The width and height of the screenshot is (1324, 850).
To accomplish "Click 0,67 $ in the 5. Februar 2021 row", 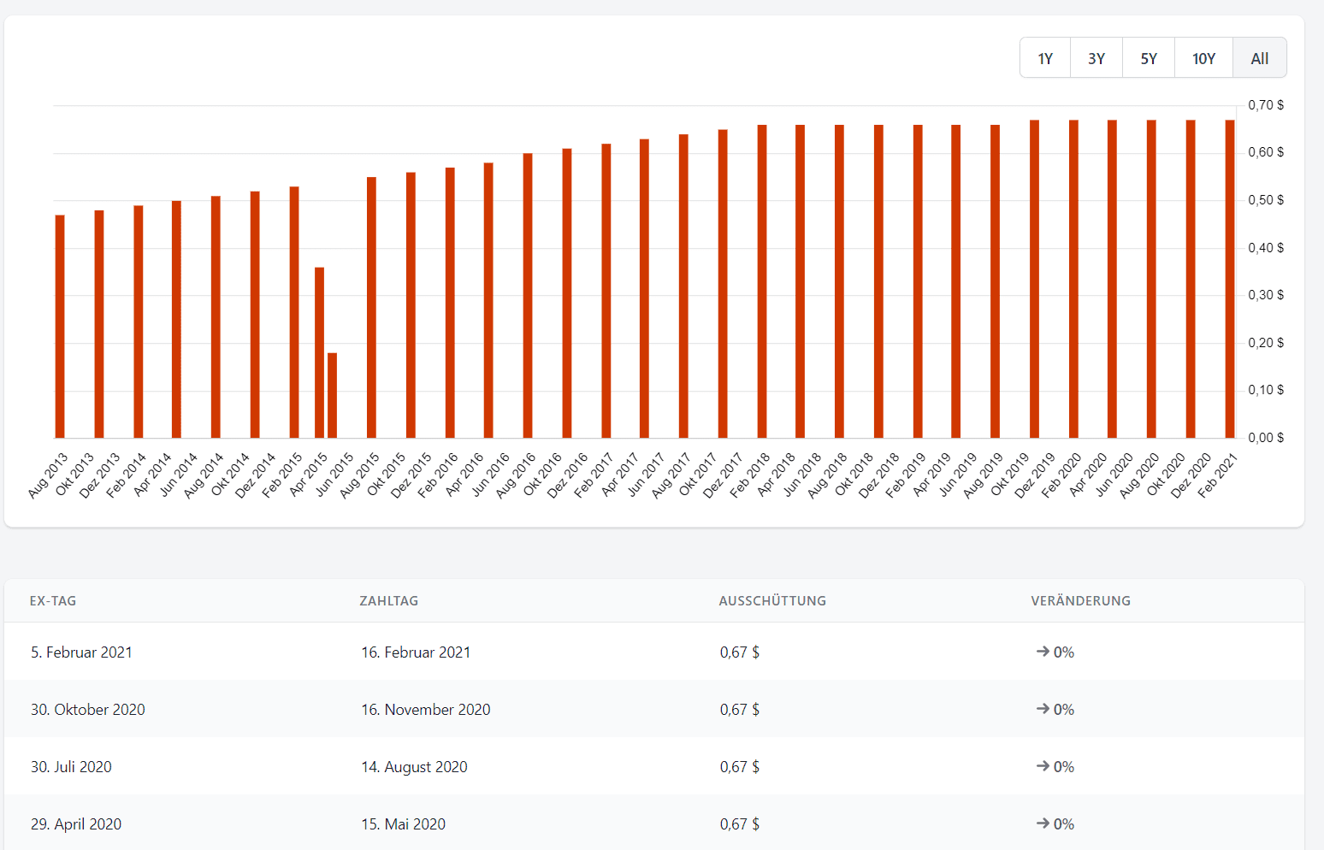I will pos(740,652).
